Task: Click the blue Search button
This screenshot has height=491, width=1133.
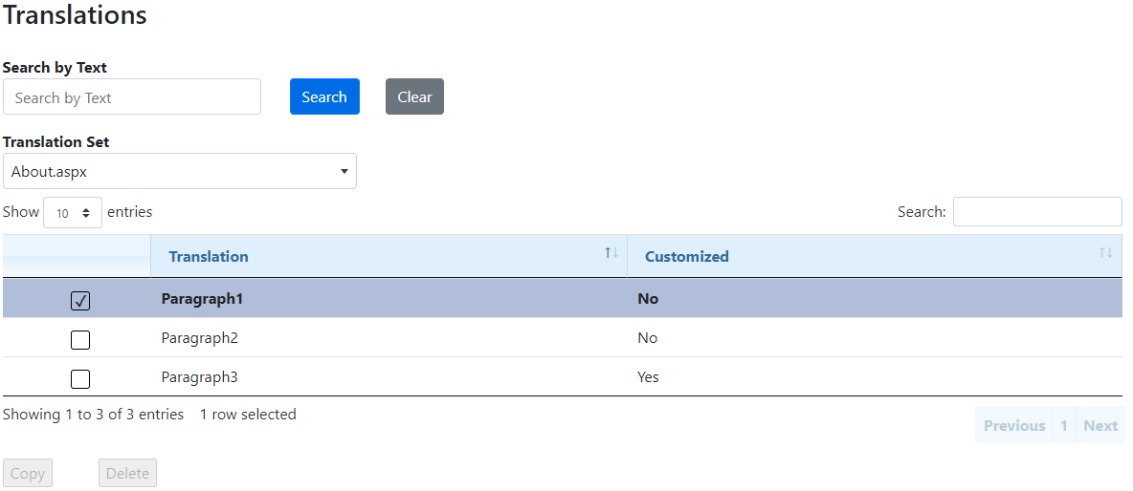Action: (324, 97)
